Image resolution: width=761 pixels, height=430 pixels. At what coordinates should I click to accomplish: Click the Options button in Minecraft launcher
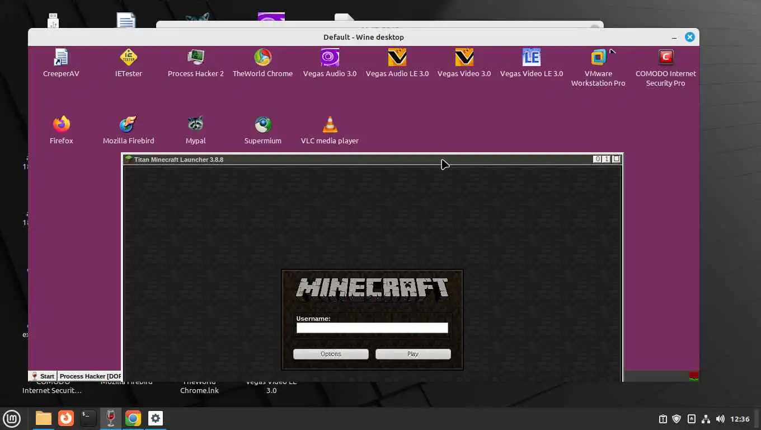331,354
